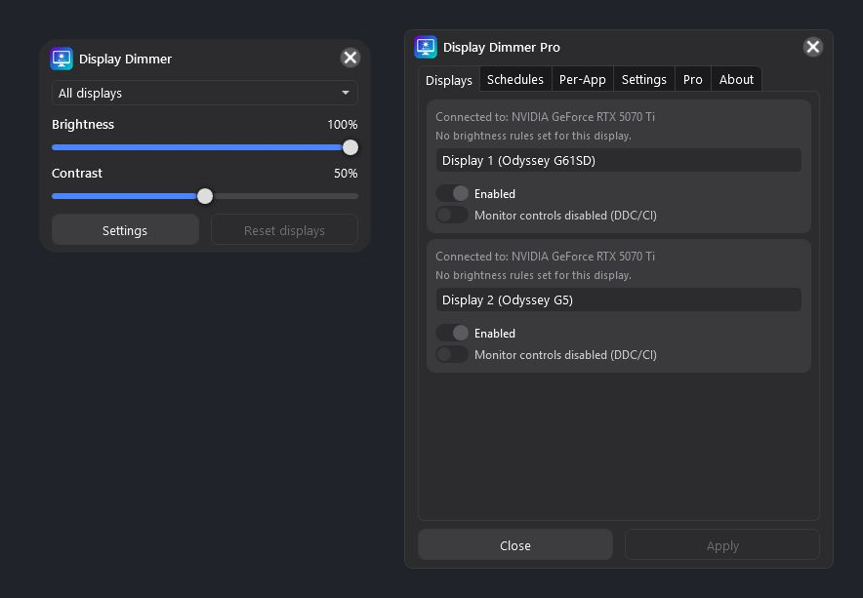Viewport: 863px width, 598px height.
Task: Click 'No brightness rules' text above Display 1 field
Action: click(533, 136)
